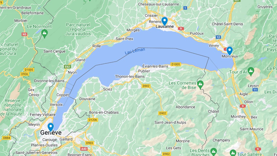277x156 pixels.
Task: Click the N5 red road shield
Action: coord(25,34)
